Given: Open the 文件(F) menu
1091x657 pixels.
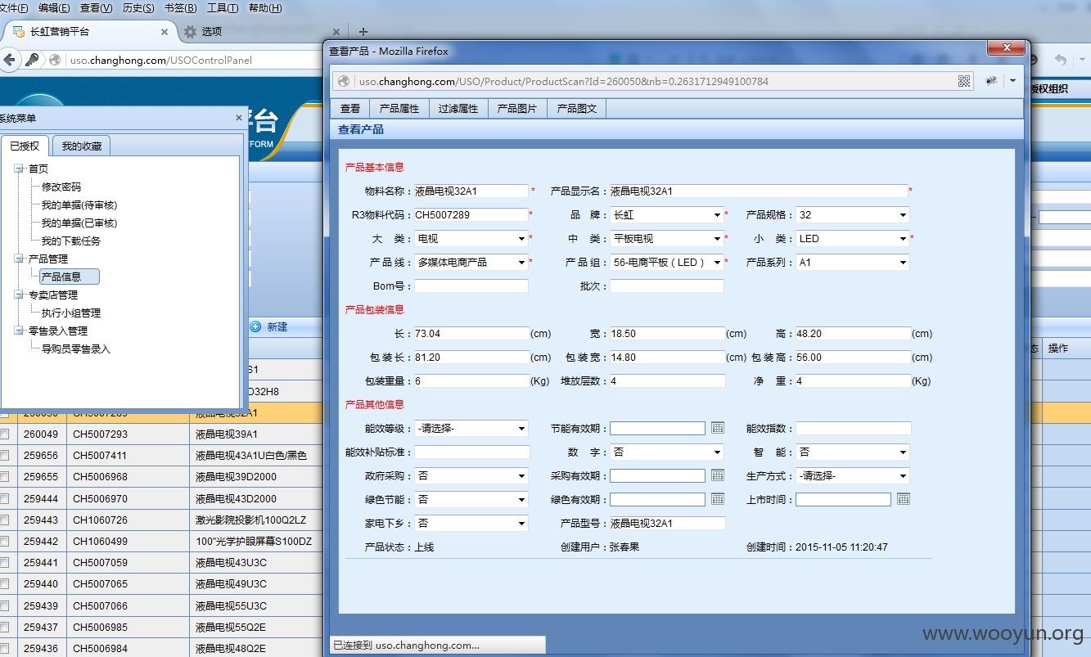Looking at the screenshot, I should tap(13, 8).
